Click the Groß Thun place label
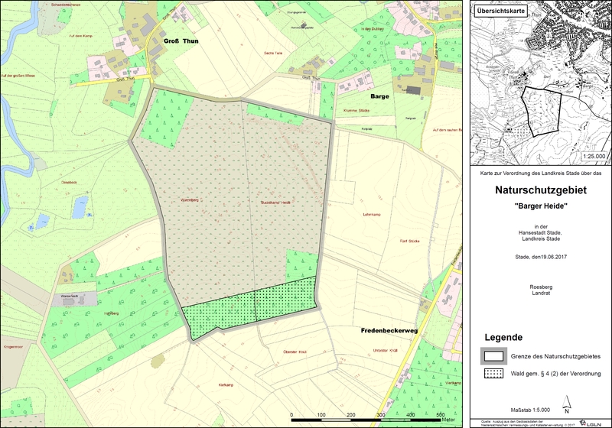 click(x=181, y=43)
